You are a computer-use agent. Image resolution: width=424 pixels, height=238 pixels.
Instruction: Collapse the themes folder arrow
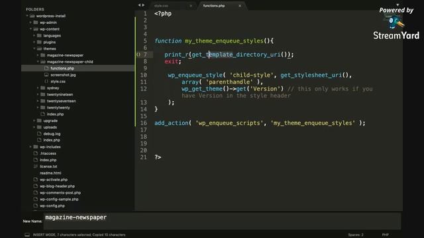click(x=34, y=48)
